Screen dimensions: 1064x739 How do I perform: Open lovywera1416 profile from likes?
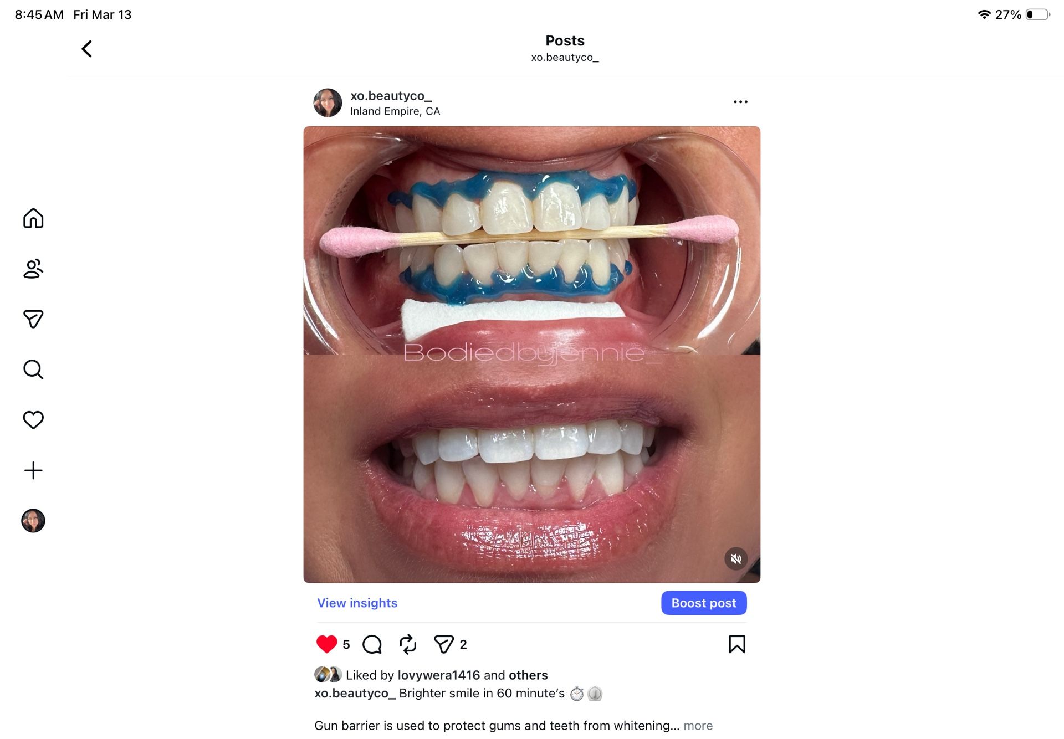[439, 675]
